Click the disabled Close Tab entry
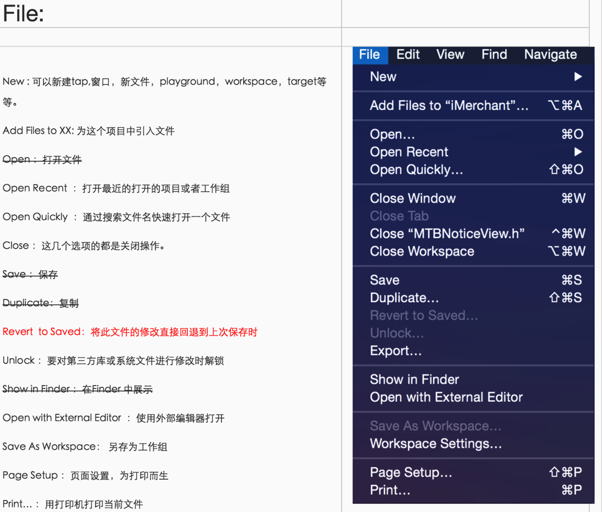Viewport: 602px width, 512px height. point(473,216)
